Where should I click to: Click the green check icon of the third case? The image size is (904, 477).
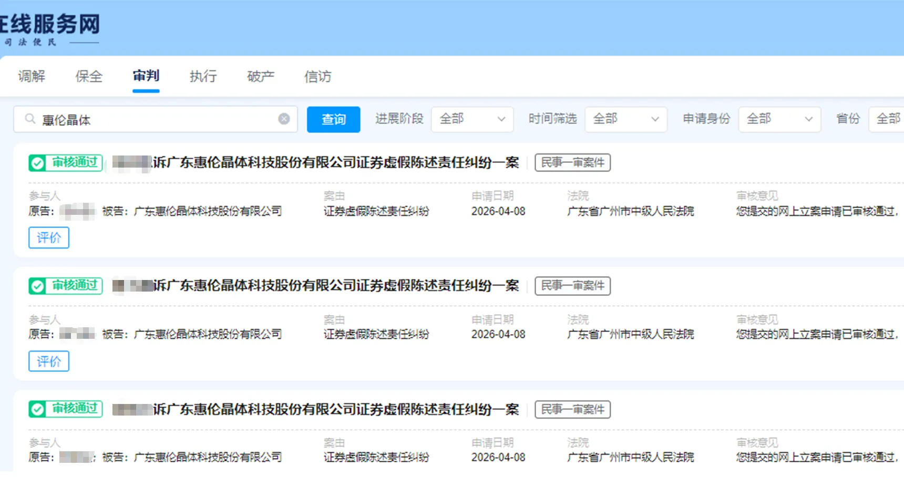tap(37, 409)
